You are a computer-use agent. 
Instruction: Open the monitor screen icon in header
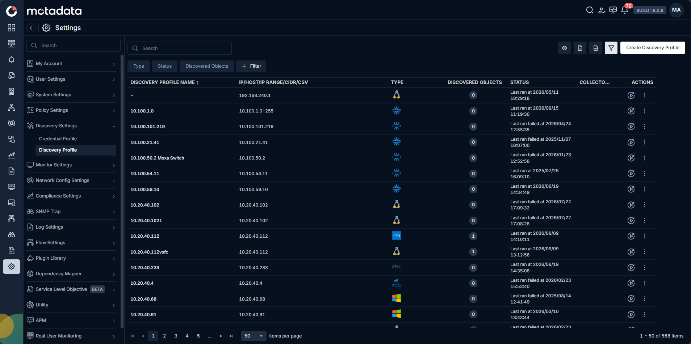(613, 10)
